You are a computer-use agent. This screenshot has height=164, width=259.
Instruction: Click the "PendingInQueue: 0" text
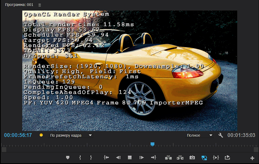(x=63, y=87)
